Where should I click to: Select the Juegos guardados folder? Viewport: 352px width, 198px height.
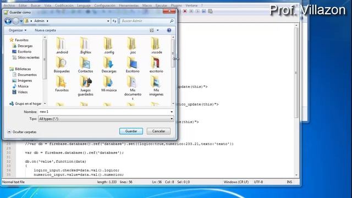click(x=85, y=86)
